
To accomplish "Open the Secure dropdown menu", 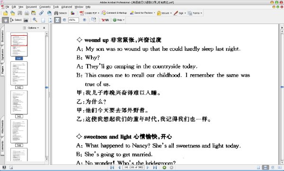I will tap(164, 13).
